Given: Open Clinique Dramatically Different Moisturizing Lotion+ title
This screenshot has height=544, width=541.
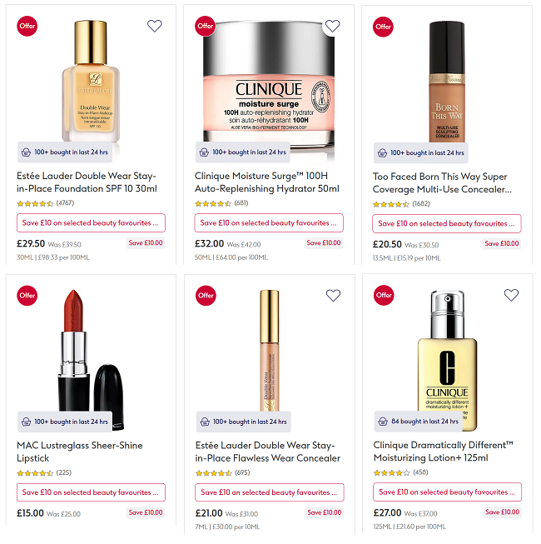Looking at the screenshot, I should coord(443,452).
